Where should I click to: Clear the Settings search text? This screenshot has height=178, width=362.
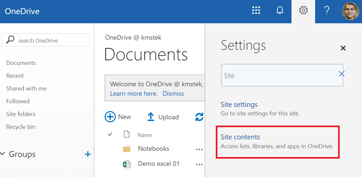click(341, 74)
